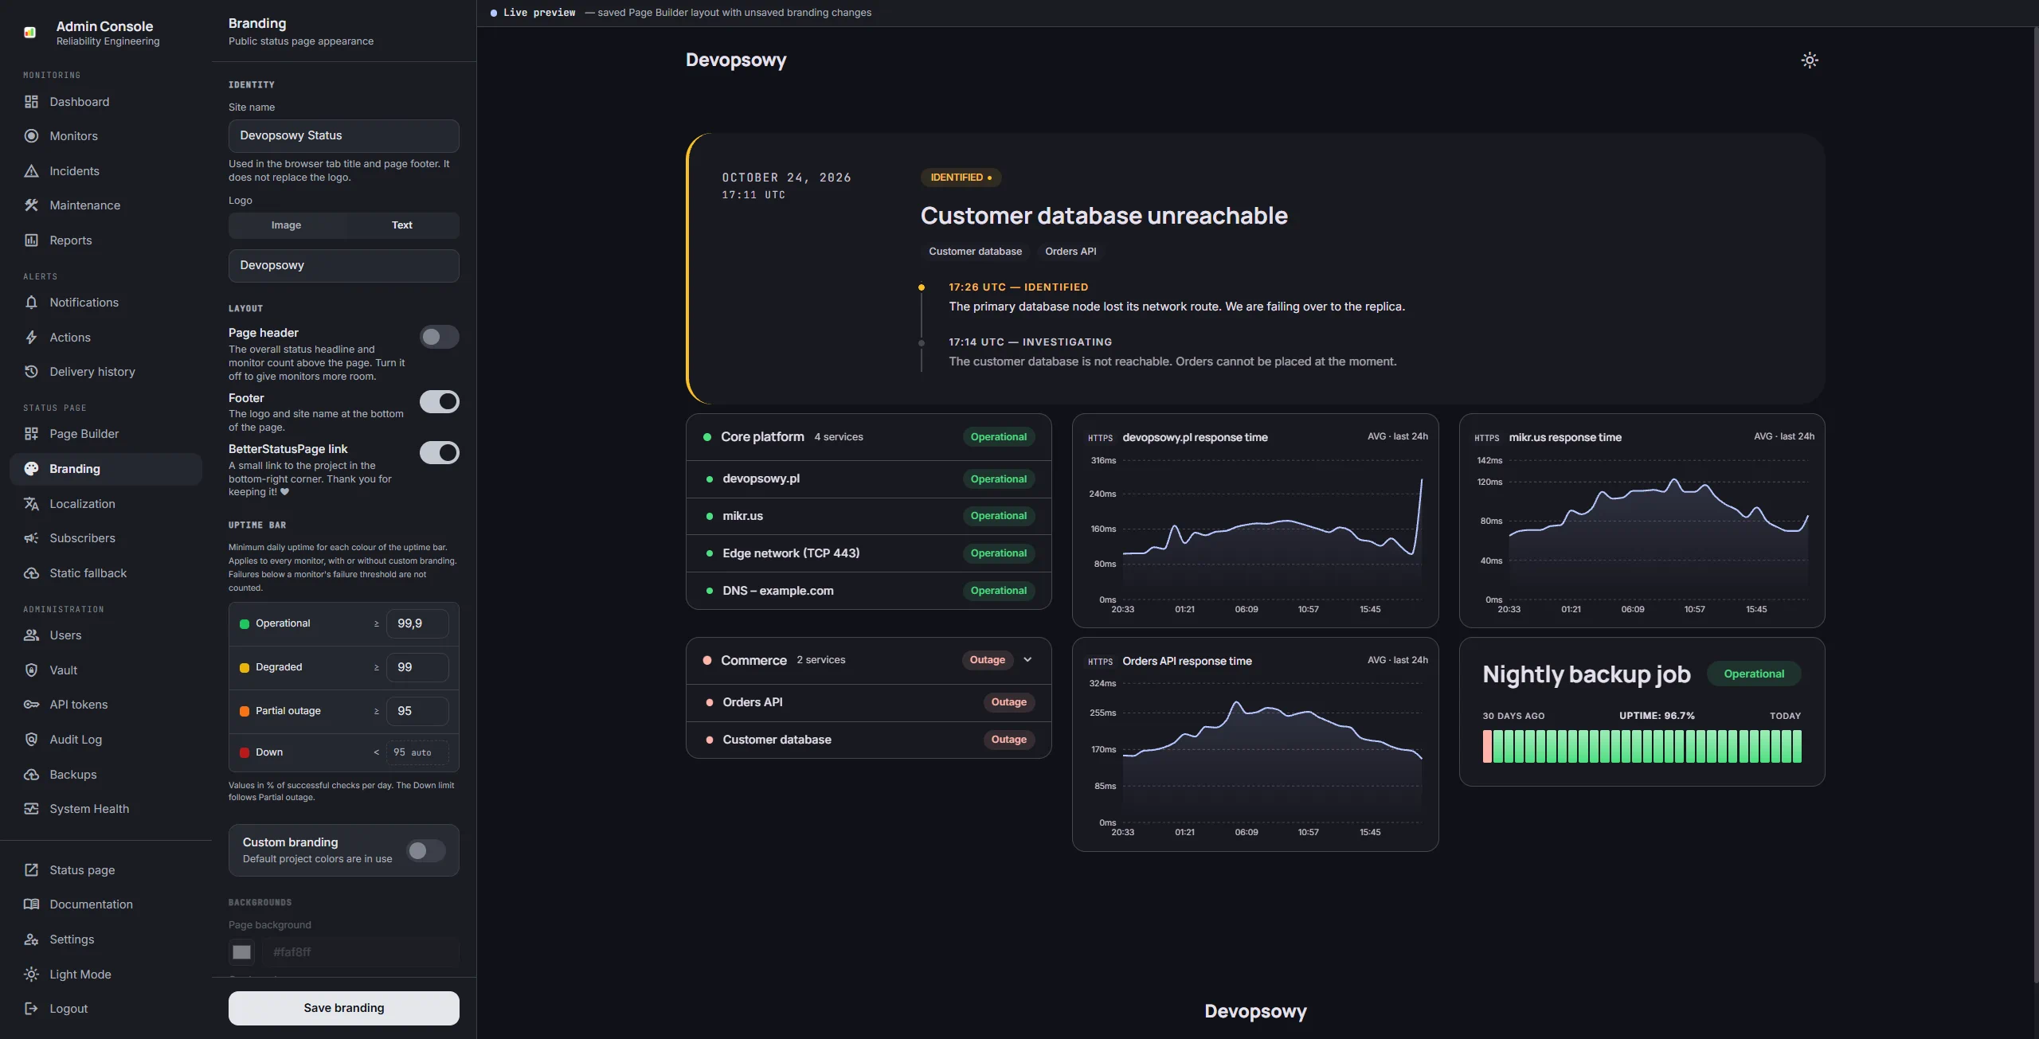Turn off BetterStatusPage link toggle

(440, 453)
